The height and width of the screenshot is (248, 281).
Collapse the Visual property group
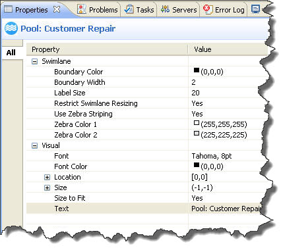[x=34, y=145]
